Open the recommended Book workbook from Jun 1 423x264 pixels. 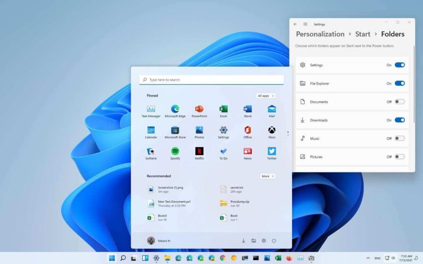point(229,218)
